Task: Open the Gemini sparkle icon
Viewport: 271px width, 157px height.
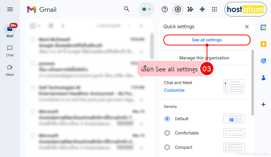Action: click(202, 9)
